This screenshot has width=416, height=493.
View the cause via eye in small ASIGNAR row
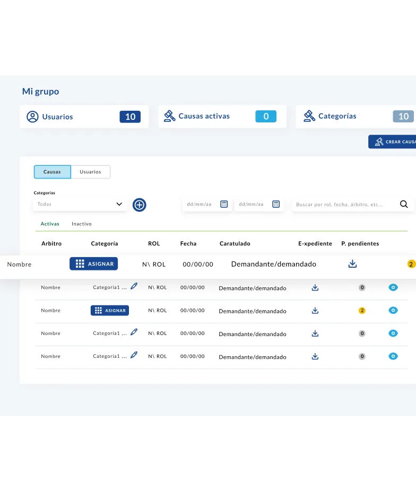coord(393,311)
